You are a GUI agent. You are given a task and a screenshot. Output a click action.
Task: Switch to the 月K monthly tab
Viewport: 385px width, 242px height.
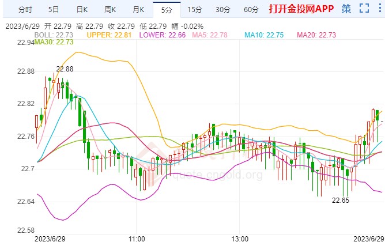coord(138,10)
